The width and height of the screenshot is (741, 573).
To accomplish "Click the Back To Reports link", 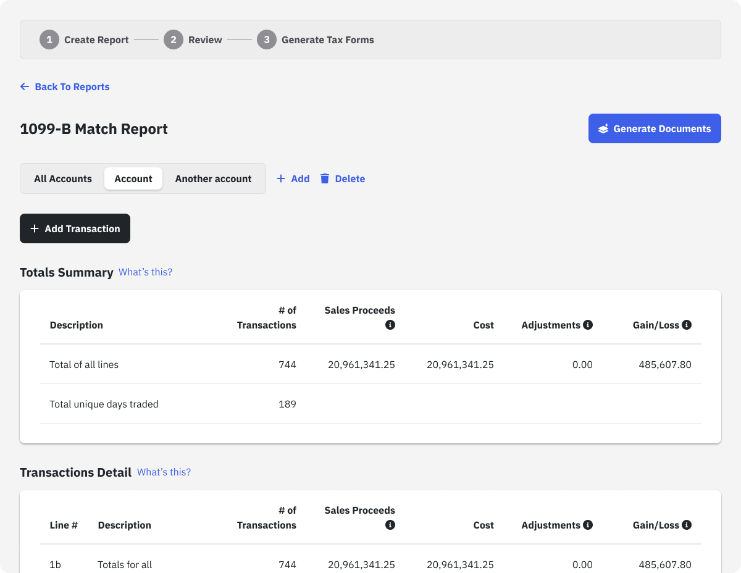I will point(72,86).
